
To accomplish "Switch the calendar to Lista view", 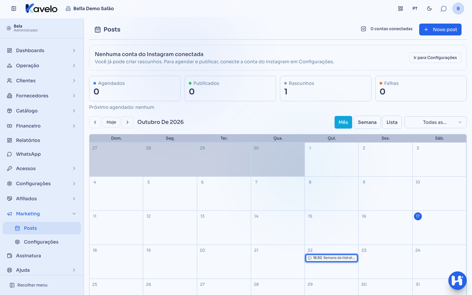I will [392, 122].
